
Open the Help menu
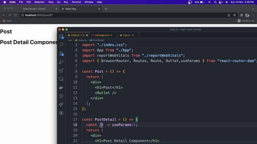tap(99, 2)
